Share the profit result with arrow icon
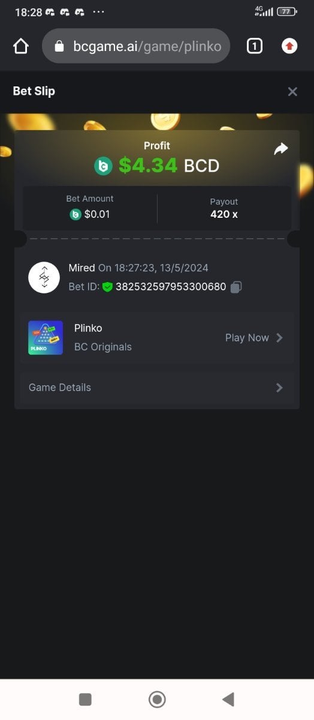This screenshot has width=314, height=720. pyautogui.click(x=281, y=149)
